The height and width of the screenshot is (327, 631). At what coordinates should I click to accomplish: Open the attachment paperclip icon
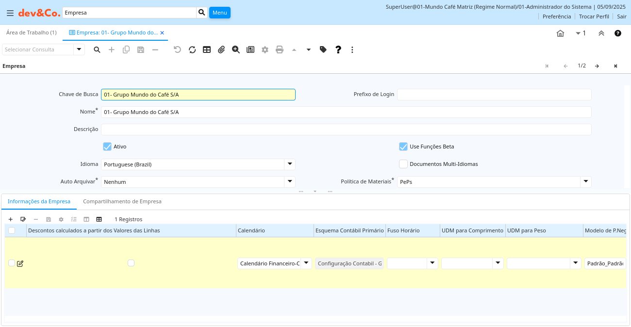(x=221, y=49)
